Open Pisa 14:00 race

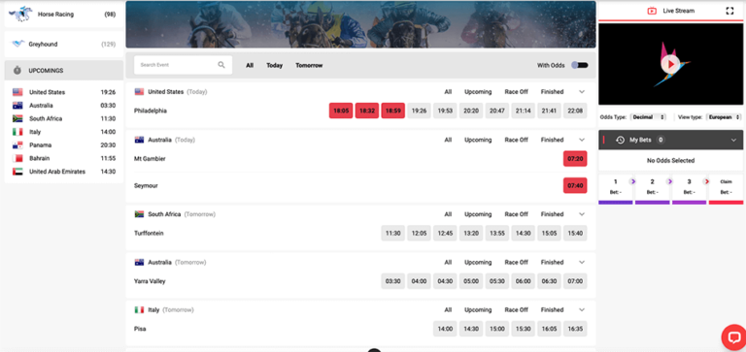tap(445, 329)
